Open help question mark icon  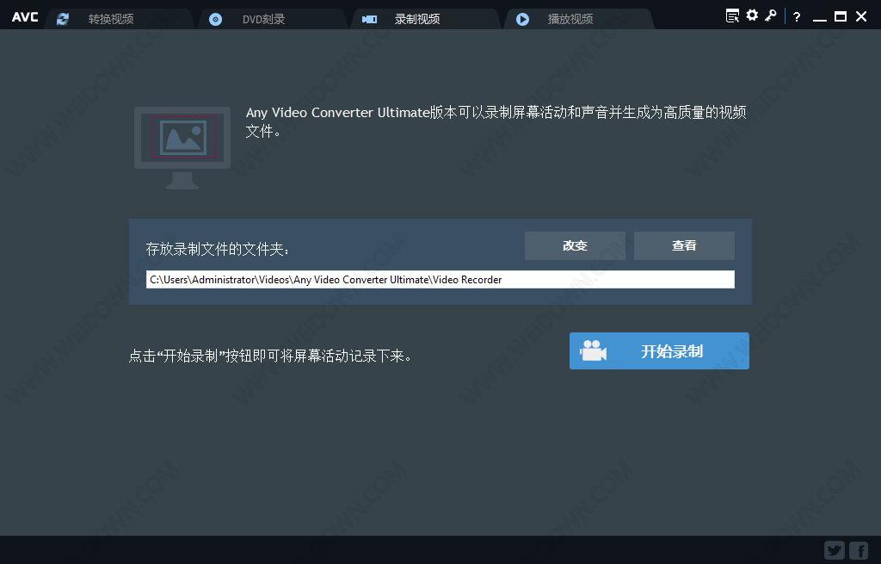[796, 17]
